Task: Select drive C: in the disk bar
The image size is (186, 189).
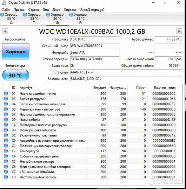Action: tap(11, 19)
